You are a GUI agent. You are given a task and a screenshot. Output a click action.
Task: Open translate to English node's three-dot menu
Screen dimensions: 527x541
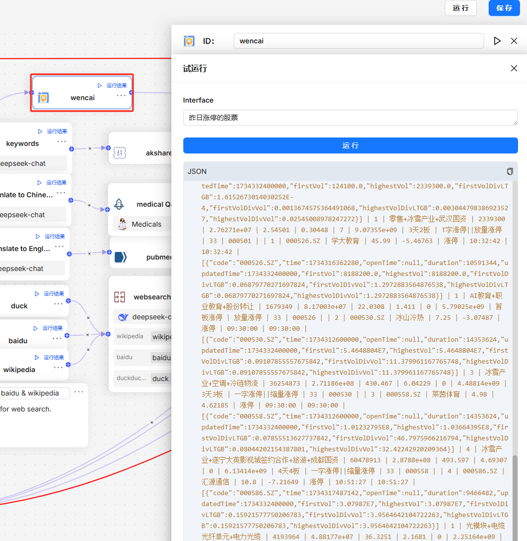click(59, 247)
